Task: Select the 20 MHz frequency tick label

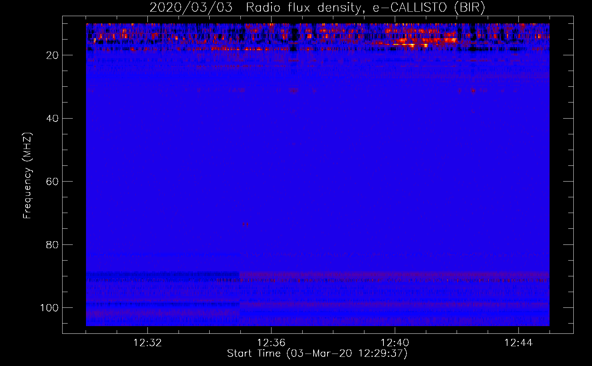Action: (52, 55)
